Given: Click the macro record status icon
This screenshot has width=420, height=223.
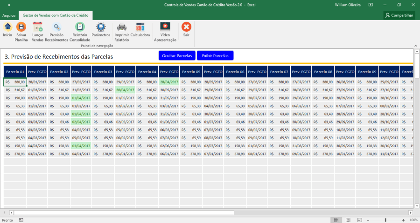Looking at the screenshot, I should coord(21,220).
